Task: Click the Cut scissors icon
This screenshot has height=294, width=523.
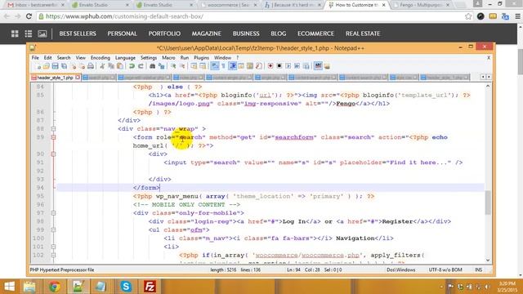Action: [102, 66]
